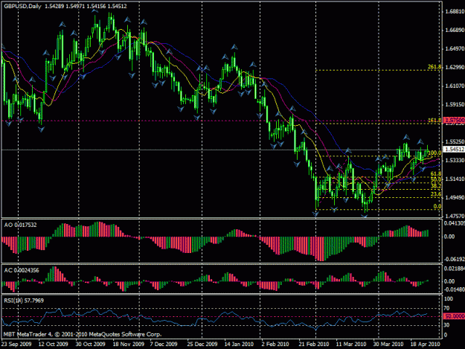
Task: Click the 30 Oct 2009 date label
Action: [91, 345]
